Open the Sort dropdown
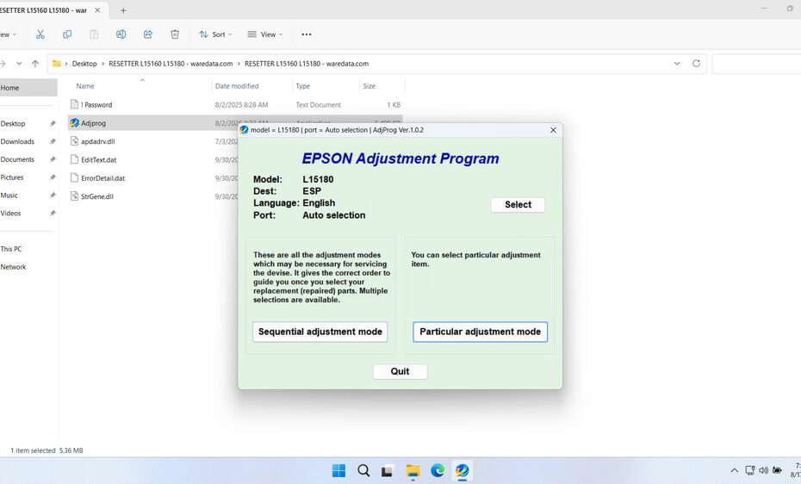Image resolution: width=801 pixels, height=484 pixels. coord(215,34)
